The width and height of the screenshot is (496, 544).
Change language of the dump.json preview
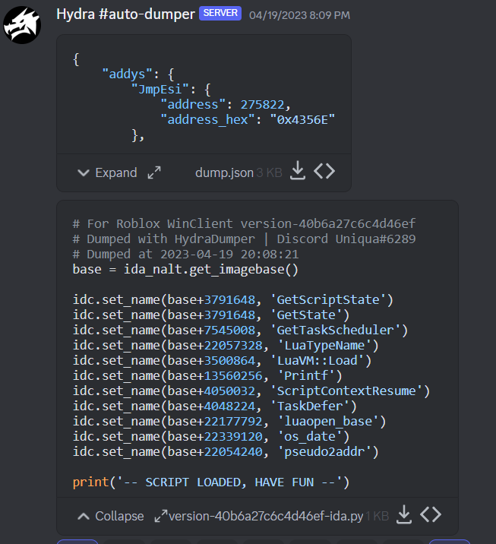pyautogui.click(x=324, y=171)
